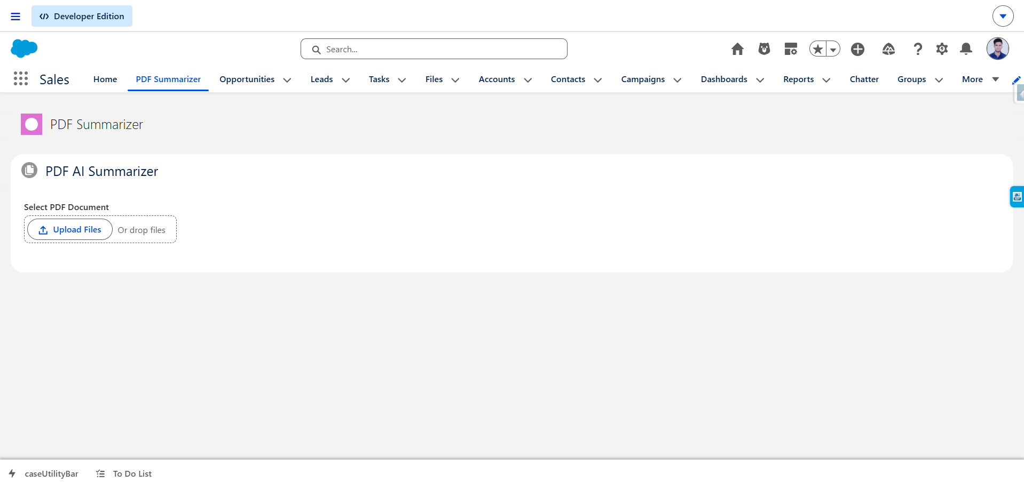The height and width of the screenshot is (482, 1024).
Task: Go to the Home tab
Action: [105, 79]
